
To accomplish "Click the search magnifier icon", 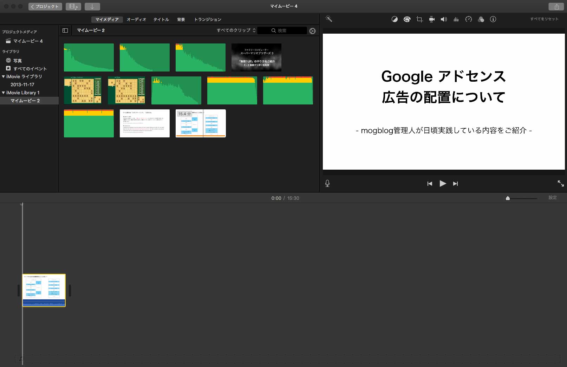I will click(x=273, y=30).
